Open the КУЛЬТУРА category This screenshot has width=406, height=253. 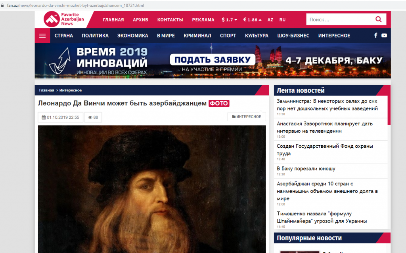(x=257, y=36)
